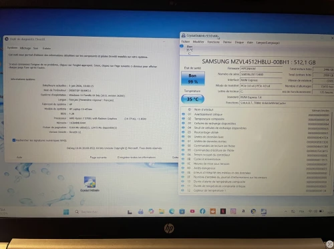This screenshot has width=334, height=249.
Task: Switch to the Affichage tab in DirectX tool
Action: 25,48
